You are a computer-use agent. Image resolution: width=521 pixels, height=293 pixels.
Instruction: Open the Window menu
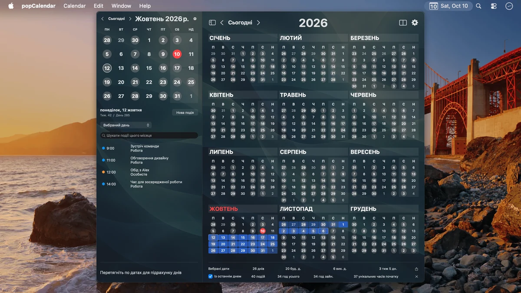pyautogui.click(x=121, y=6)
